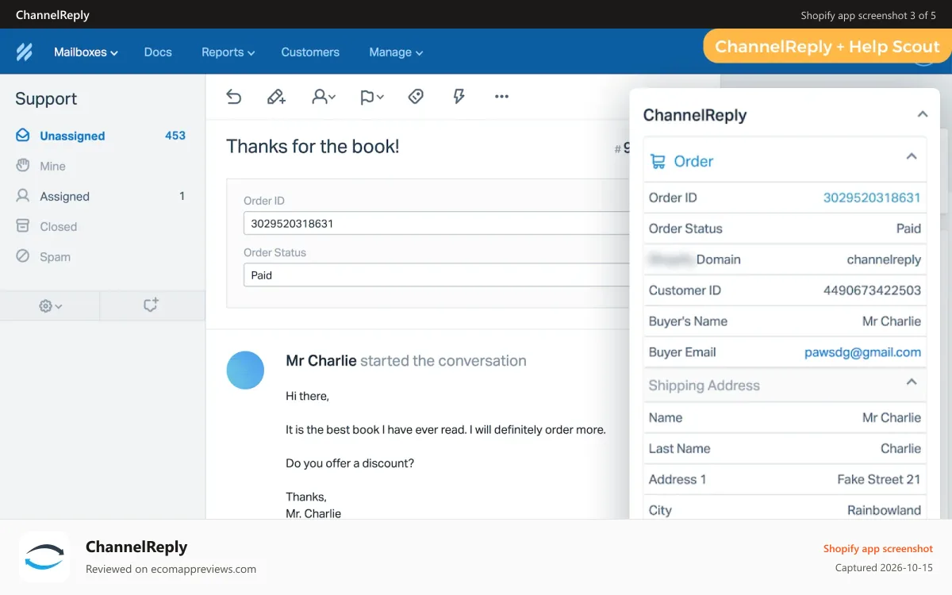952x595 pixels.
Task: Click the Mr Charlie sender name
Action: [x=321, y=360]
